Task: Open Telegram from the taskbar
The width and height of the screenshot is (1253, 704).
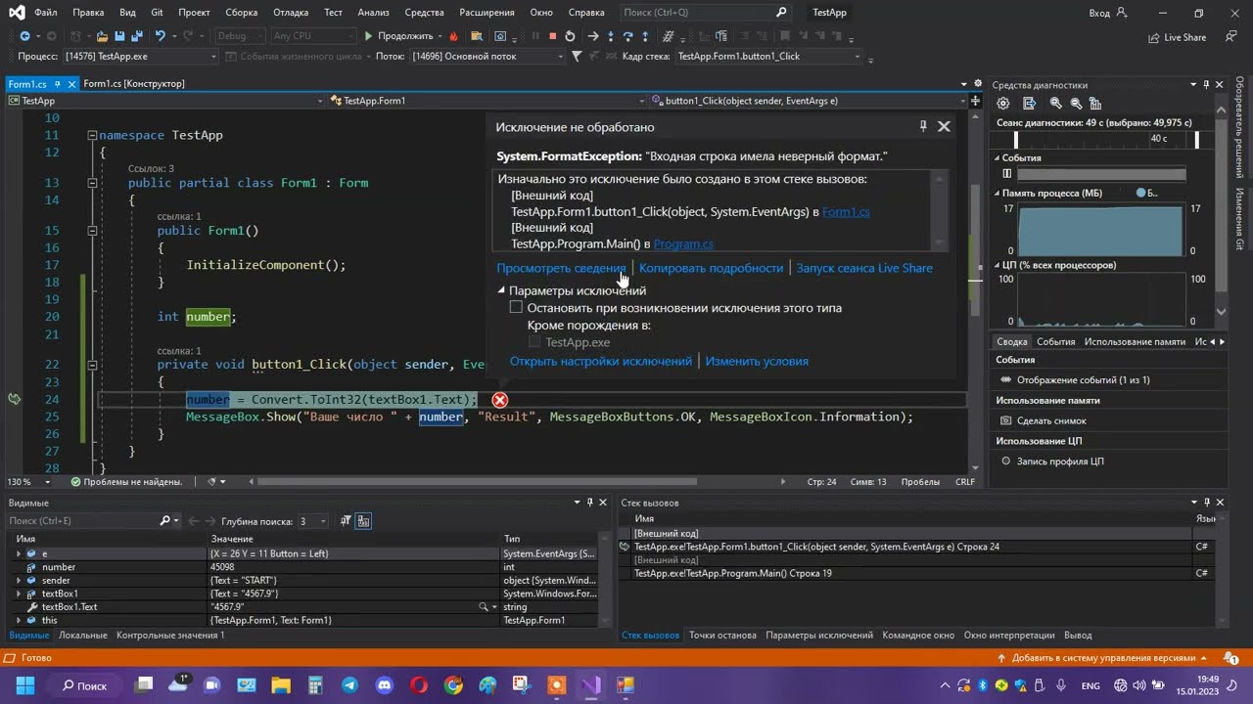Action: (x=350, y=685)
